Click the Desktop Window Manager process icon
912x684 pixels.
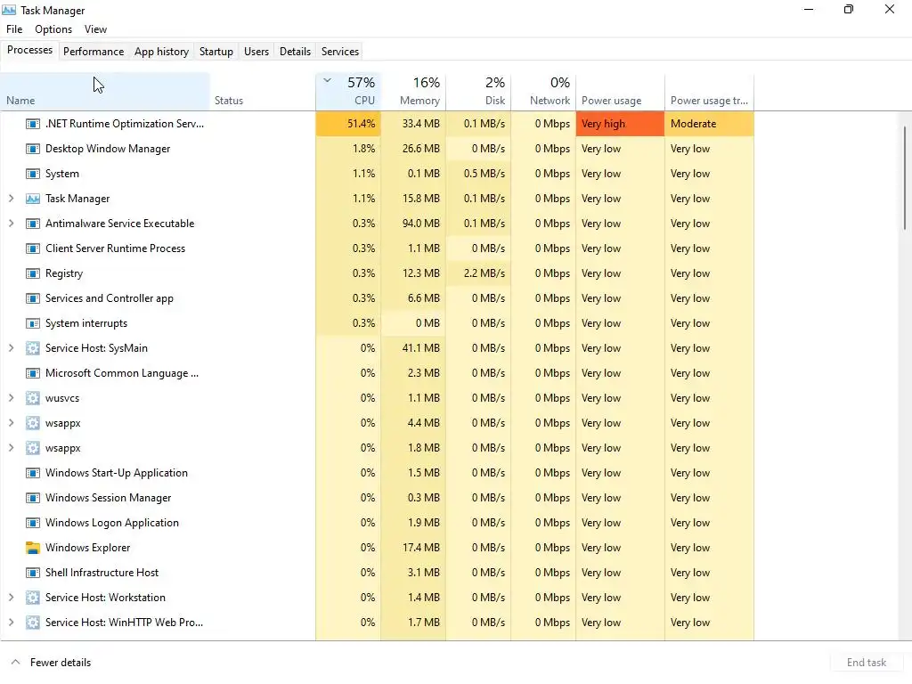click(33, 149)
